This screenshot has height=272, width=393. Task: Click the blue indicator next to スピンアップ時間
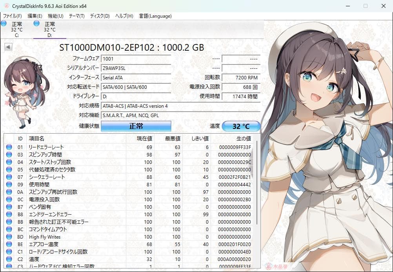[x=9, y=154]
